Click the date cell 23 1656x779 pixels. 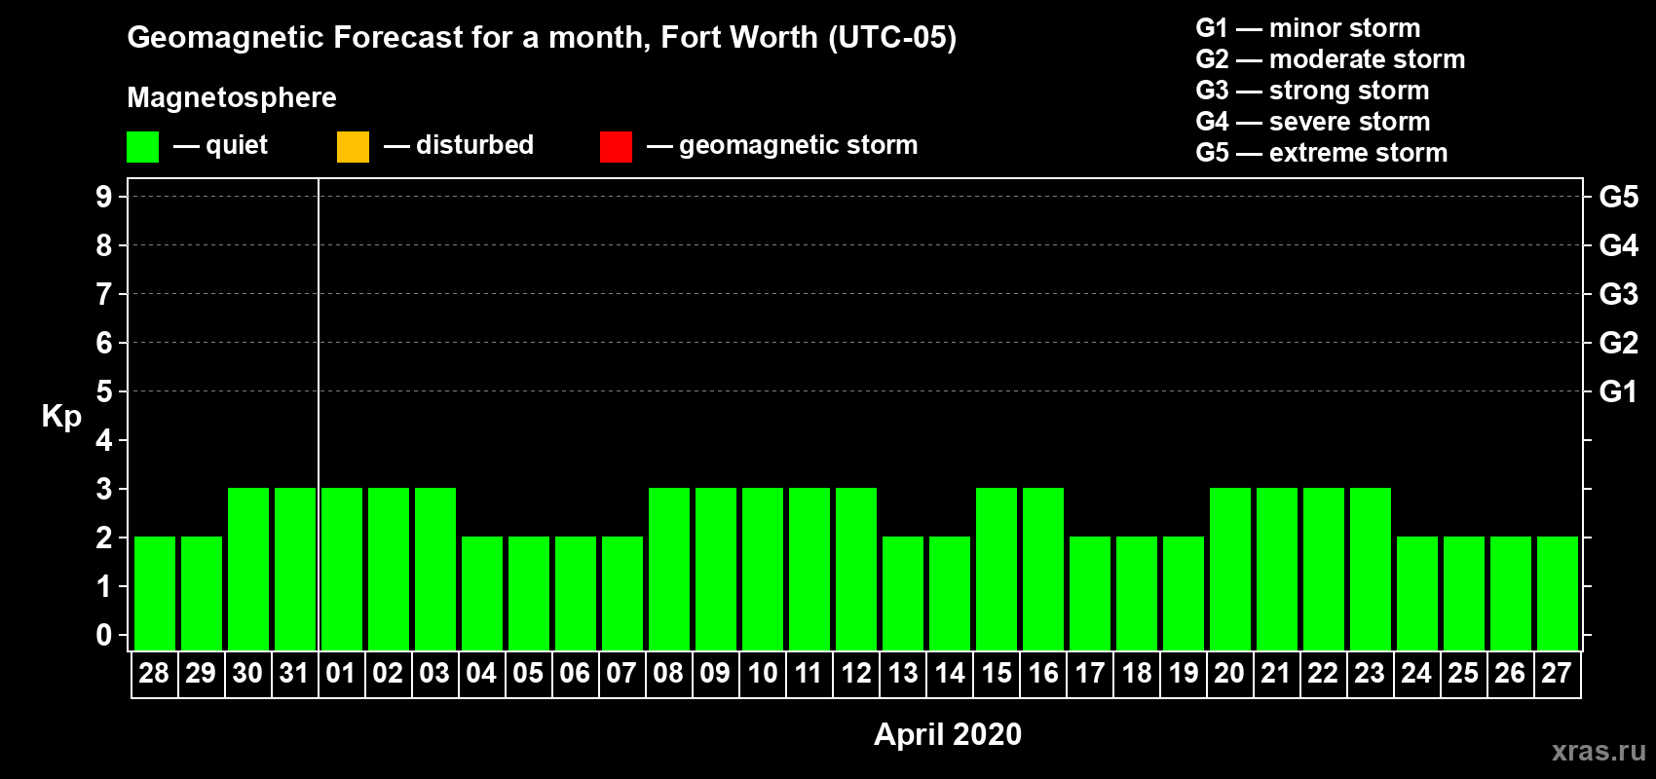tap(1370, 674)
